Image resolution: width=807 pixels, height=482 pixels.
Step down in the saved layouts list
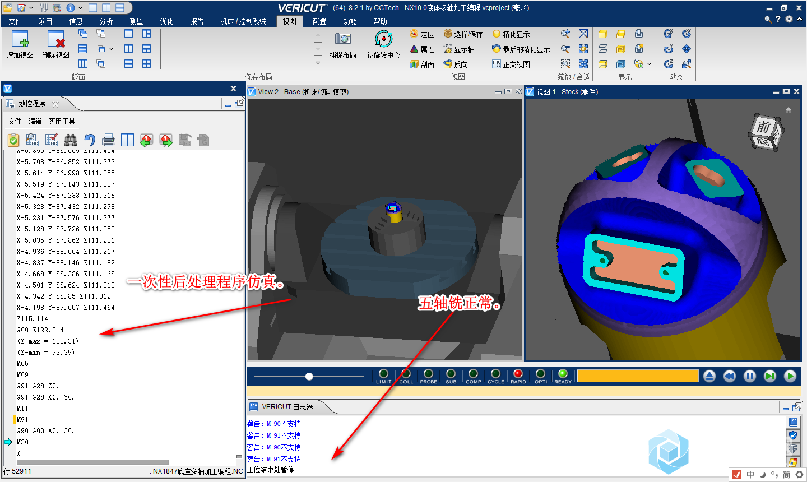click(x=318, y=49)
